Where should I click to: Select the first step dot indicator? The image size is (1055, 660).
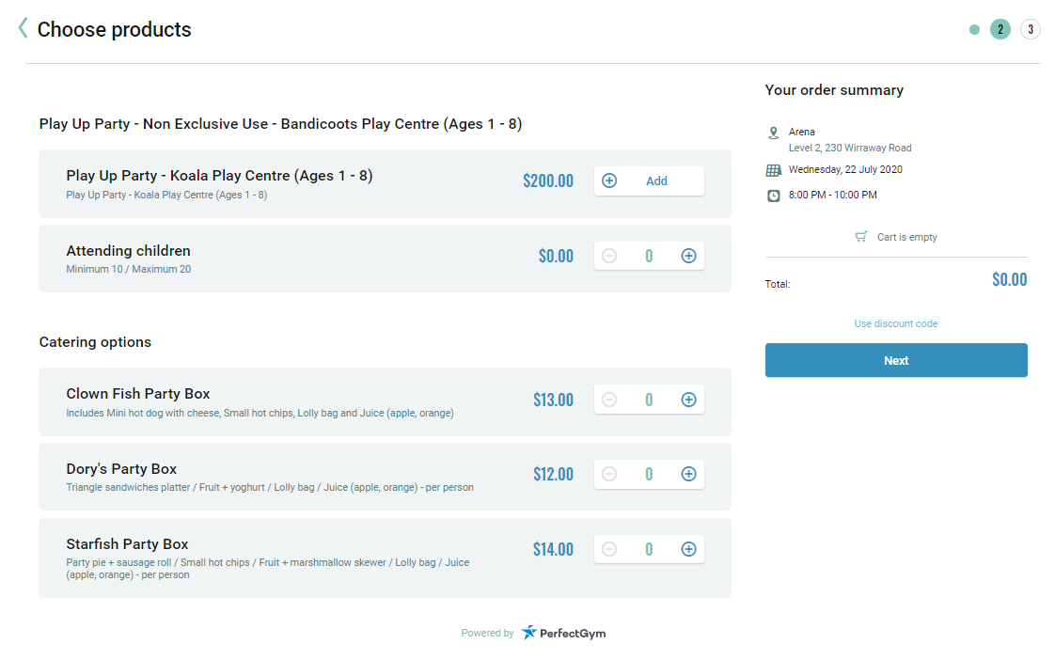pos(974,29)
